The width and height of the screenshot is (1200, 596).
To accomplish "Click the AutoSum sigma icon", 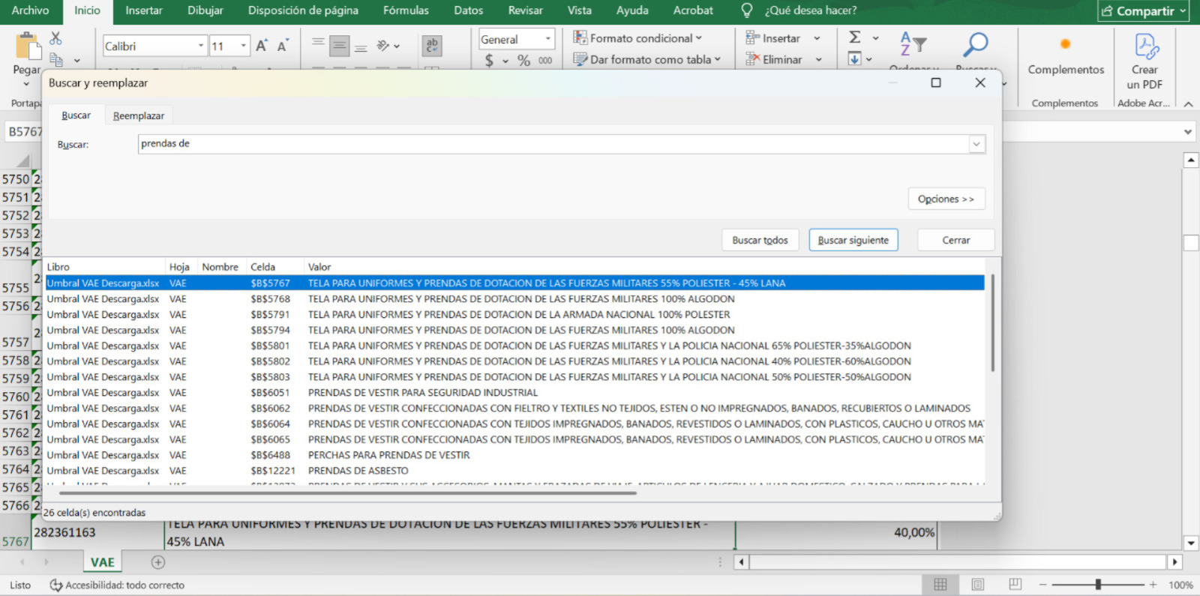I will pyautogui.click(x=854, y=37).
